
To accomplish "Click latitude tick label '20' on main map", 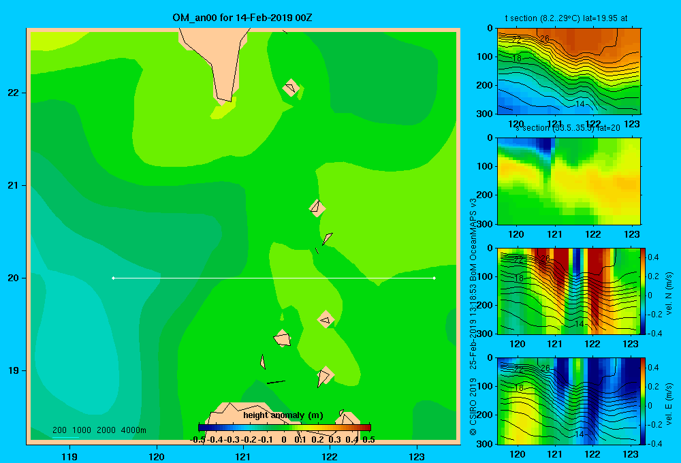I will click(x=14, y=278).
